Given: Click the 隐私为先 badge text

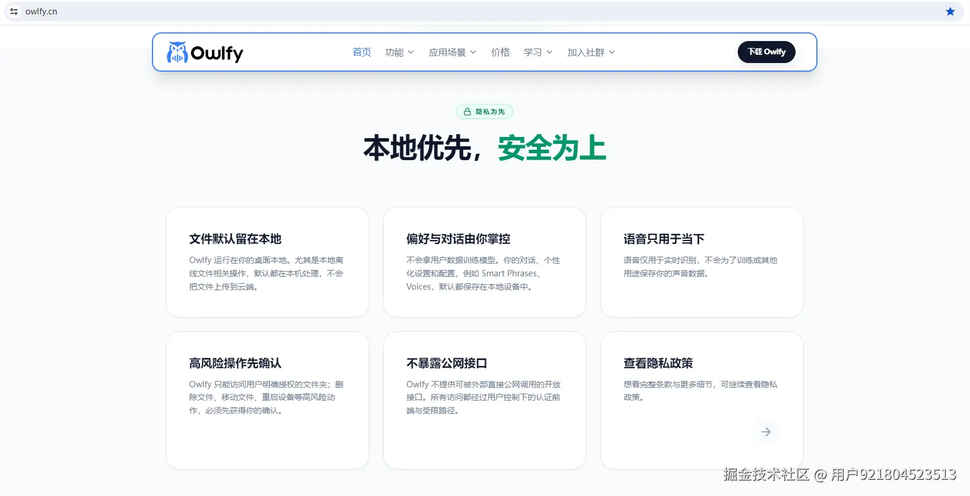Looking at the screenshot, I should pos(490,112).
